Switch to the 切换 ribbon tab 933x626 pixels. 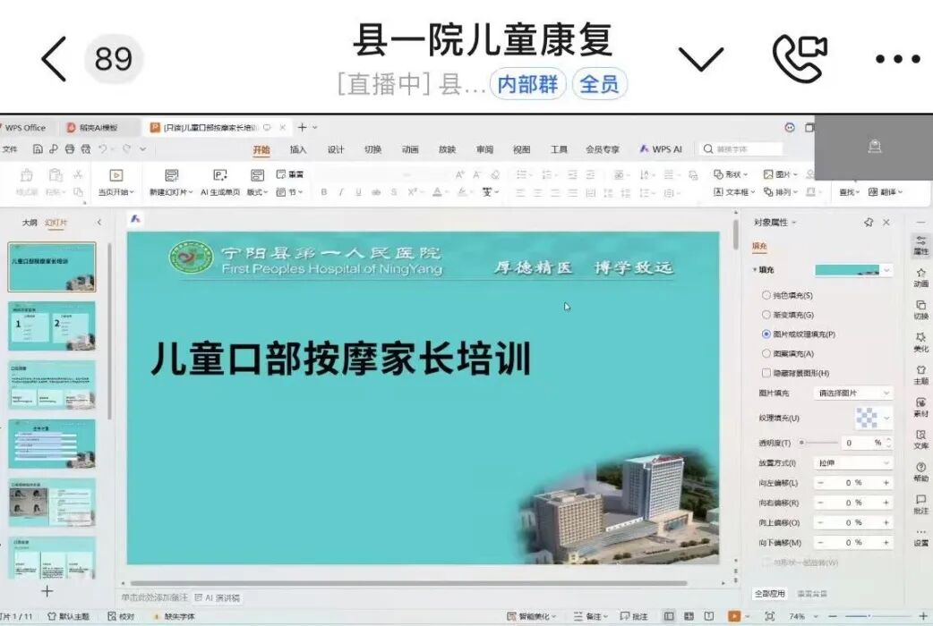pyautogui.click(x=372, y=149)
